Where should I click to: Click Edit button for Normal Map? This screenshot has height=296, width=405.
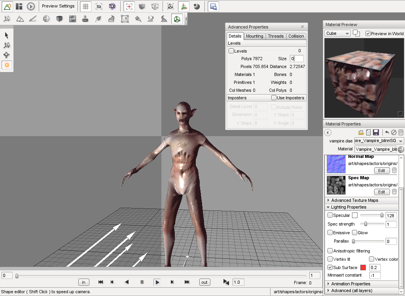pyautogui.click(x=381, y=171)
